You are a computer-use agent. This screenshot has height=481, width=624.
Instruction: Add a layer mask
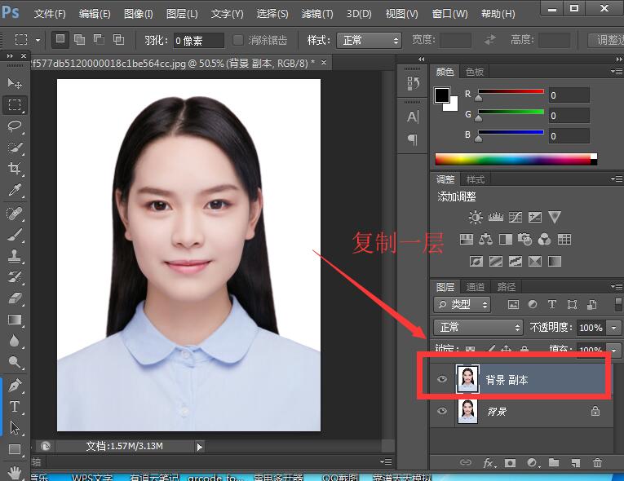point(510,463)
